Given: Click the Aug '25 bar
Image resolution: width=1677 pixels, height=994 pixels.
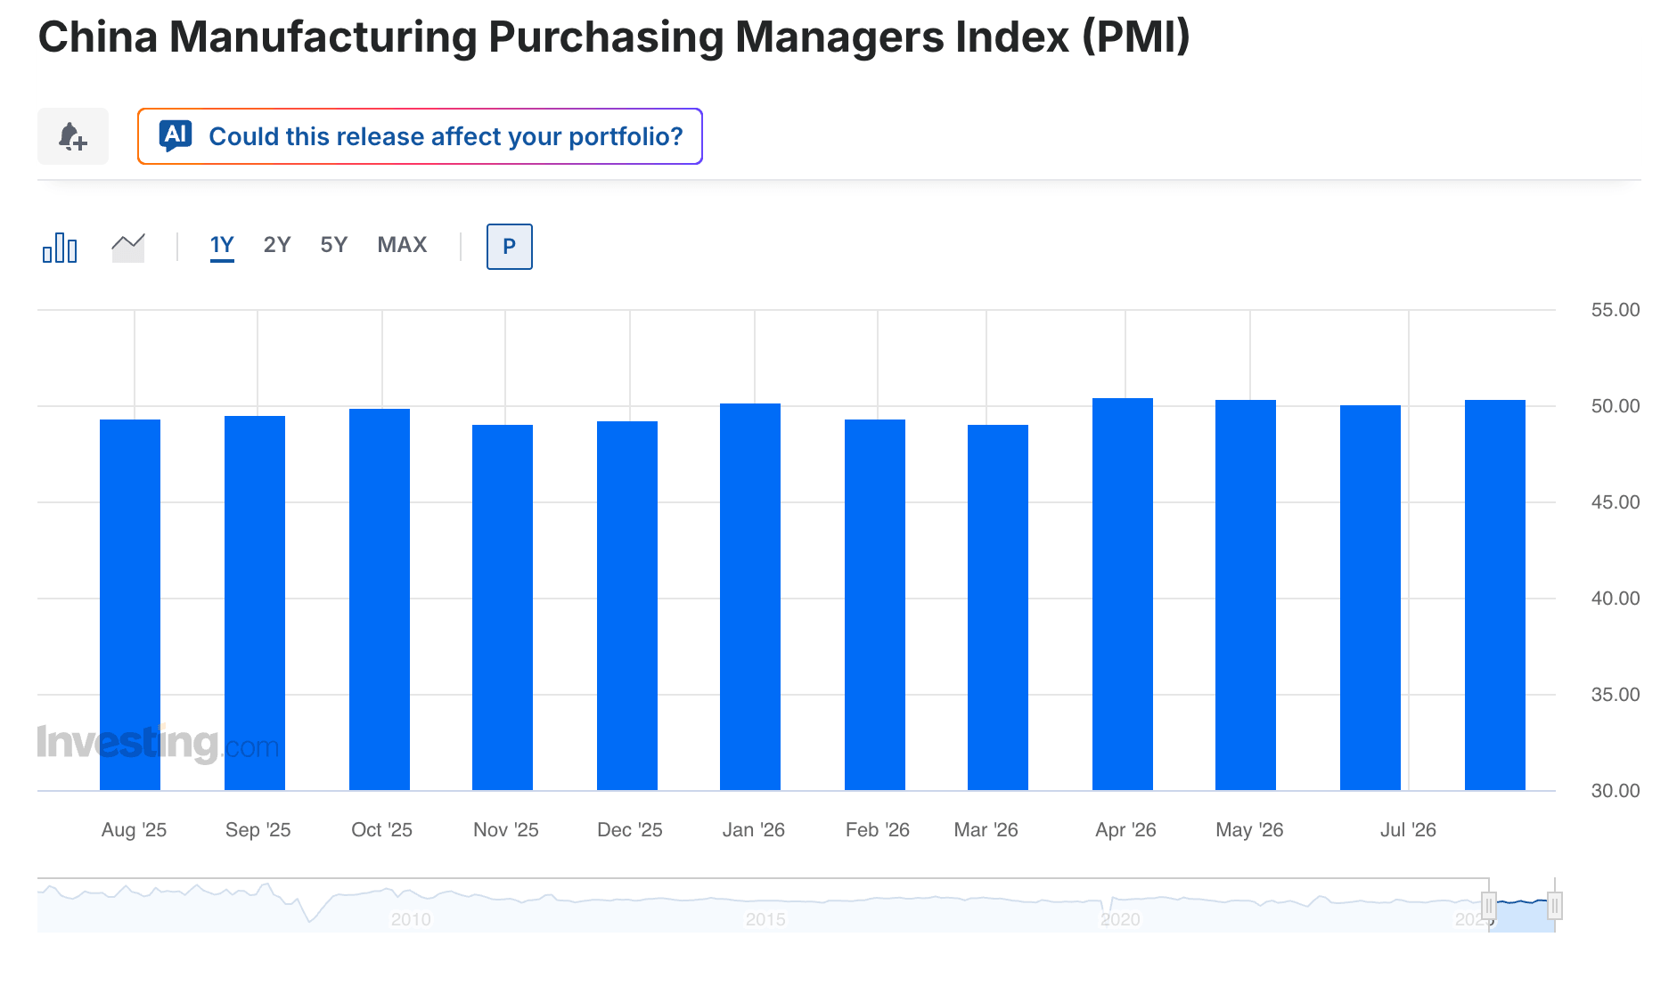Looking at the screenshot, I should point(130,605).
